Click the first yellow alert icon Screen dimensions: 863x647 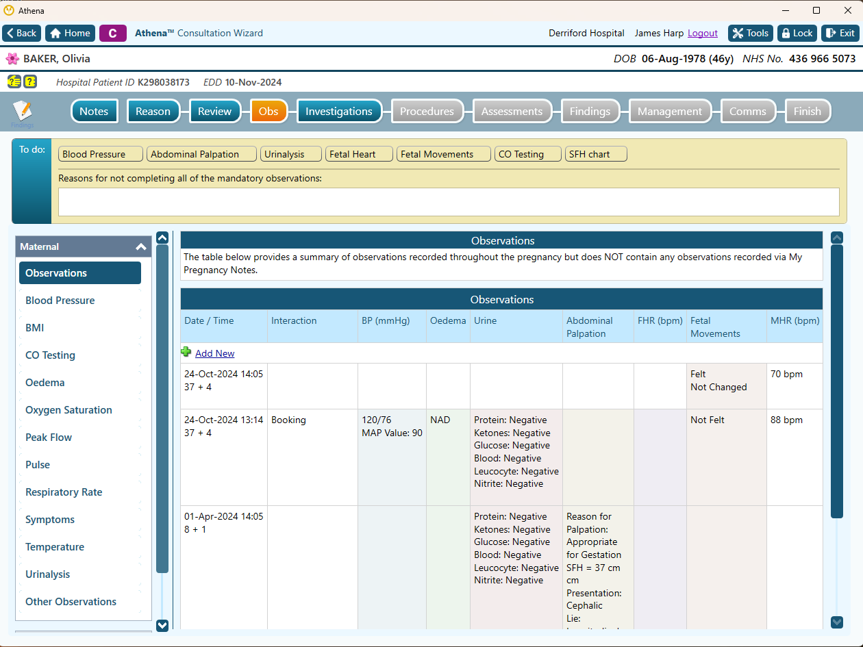coord(14,82)
